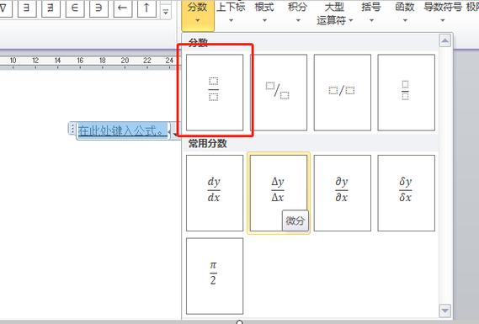This screenshot has height=324, width=479.
Task: Click the up arrow ↑ symbol
Action: [x=146, y=8]
